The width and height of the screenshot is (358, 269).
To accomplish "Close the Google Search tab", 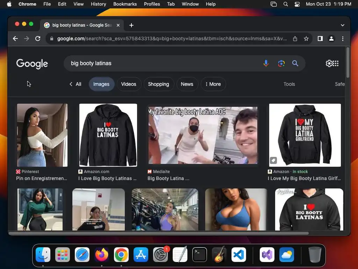I will point(118,25).
